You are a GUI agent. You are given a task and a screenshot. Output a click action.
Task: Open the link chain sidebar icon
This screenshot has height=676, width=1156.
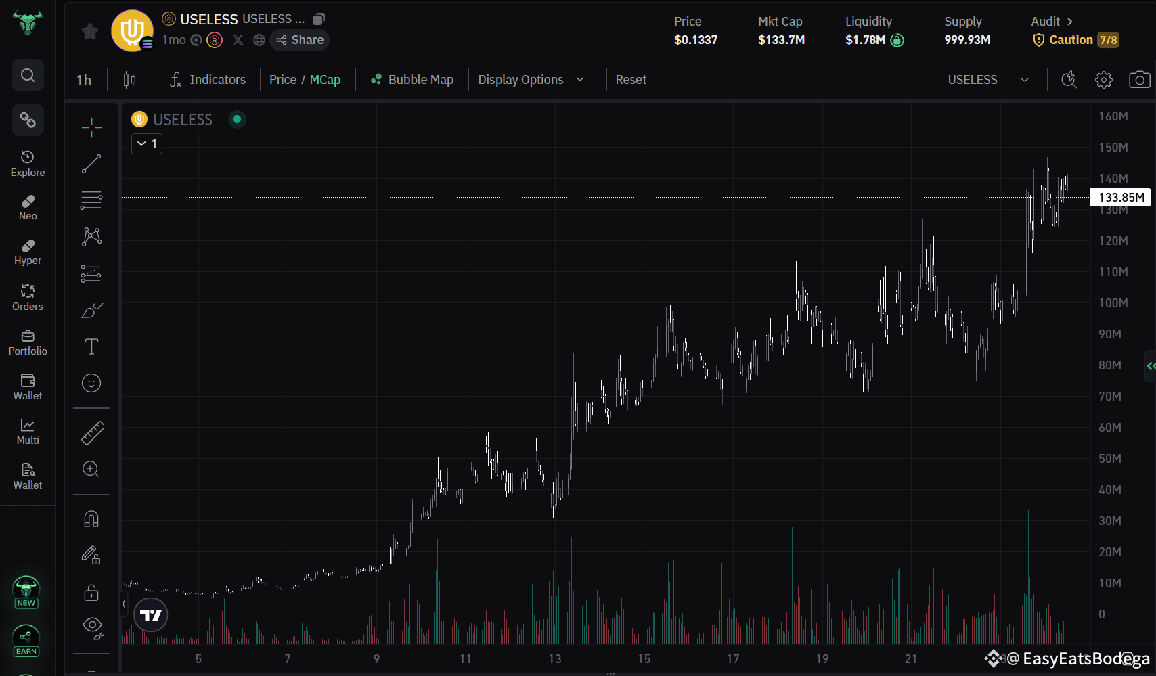(x=28, y=120)
